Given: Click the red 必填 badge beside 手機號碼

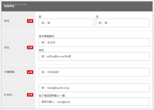Looking at the screenshot, I should [30, 72].
